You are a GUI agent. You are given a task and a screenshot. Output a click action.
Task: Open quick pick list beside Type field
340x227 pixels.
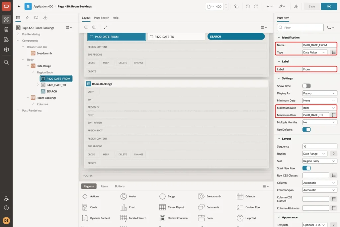click(334, 52)
